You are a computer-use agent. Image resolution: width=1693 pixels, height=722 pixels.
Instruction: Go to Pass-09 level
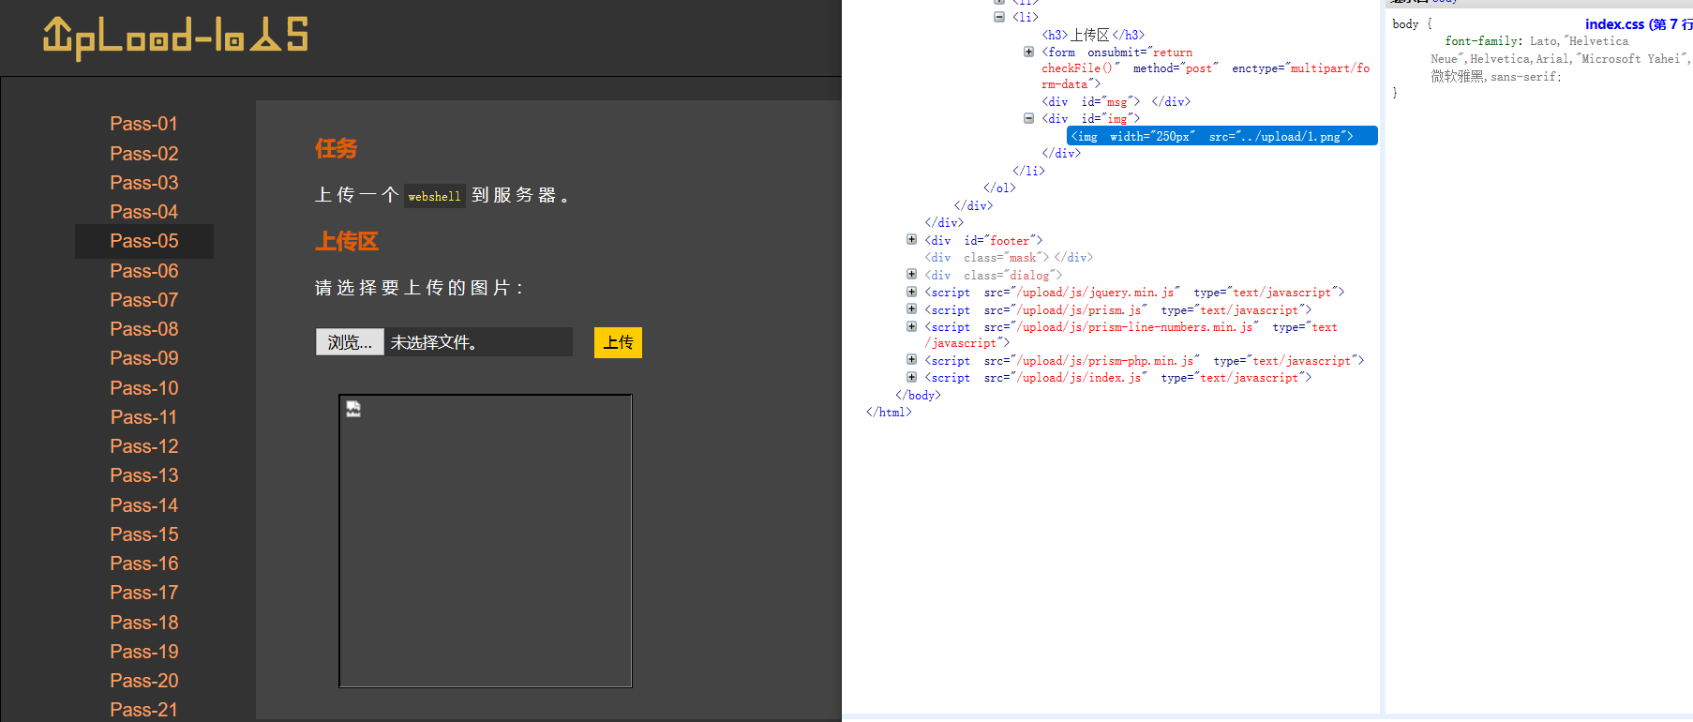143,358
